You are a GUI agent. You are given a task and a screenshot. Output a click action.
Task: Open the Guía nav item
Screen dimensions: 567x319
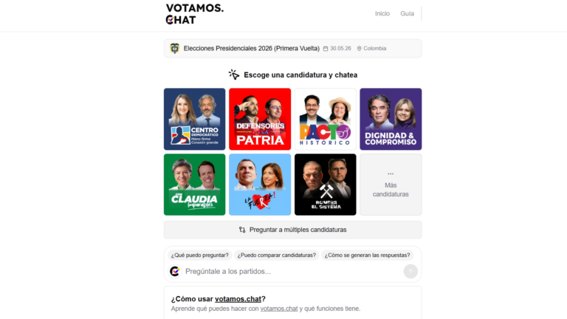pos(407,14)
